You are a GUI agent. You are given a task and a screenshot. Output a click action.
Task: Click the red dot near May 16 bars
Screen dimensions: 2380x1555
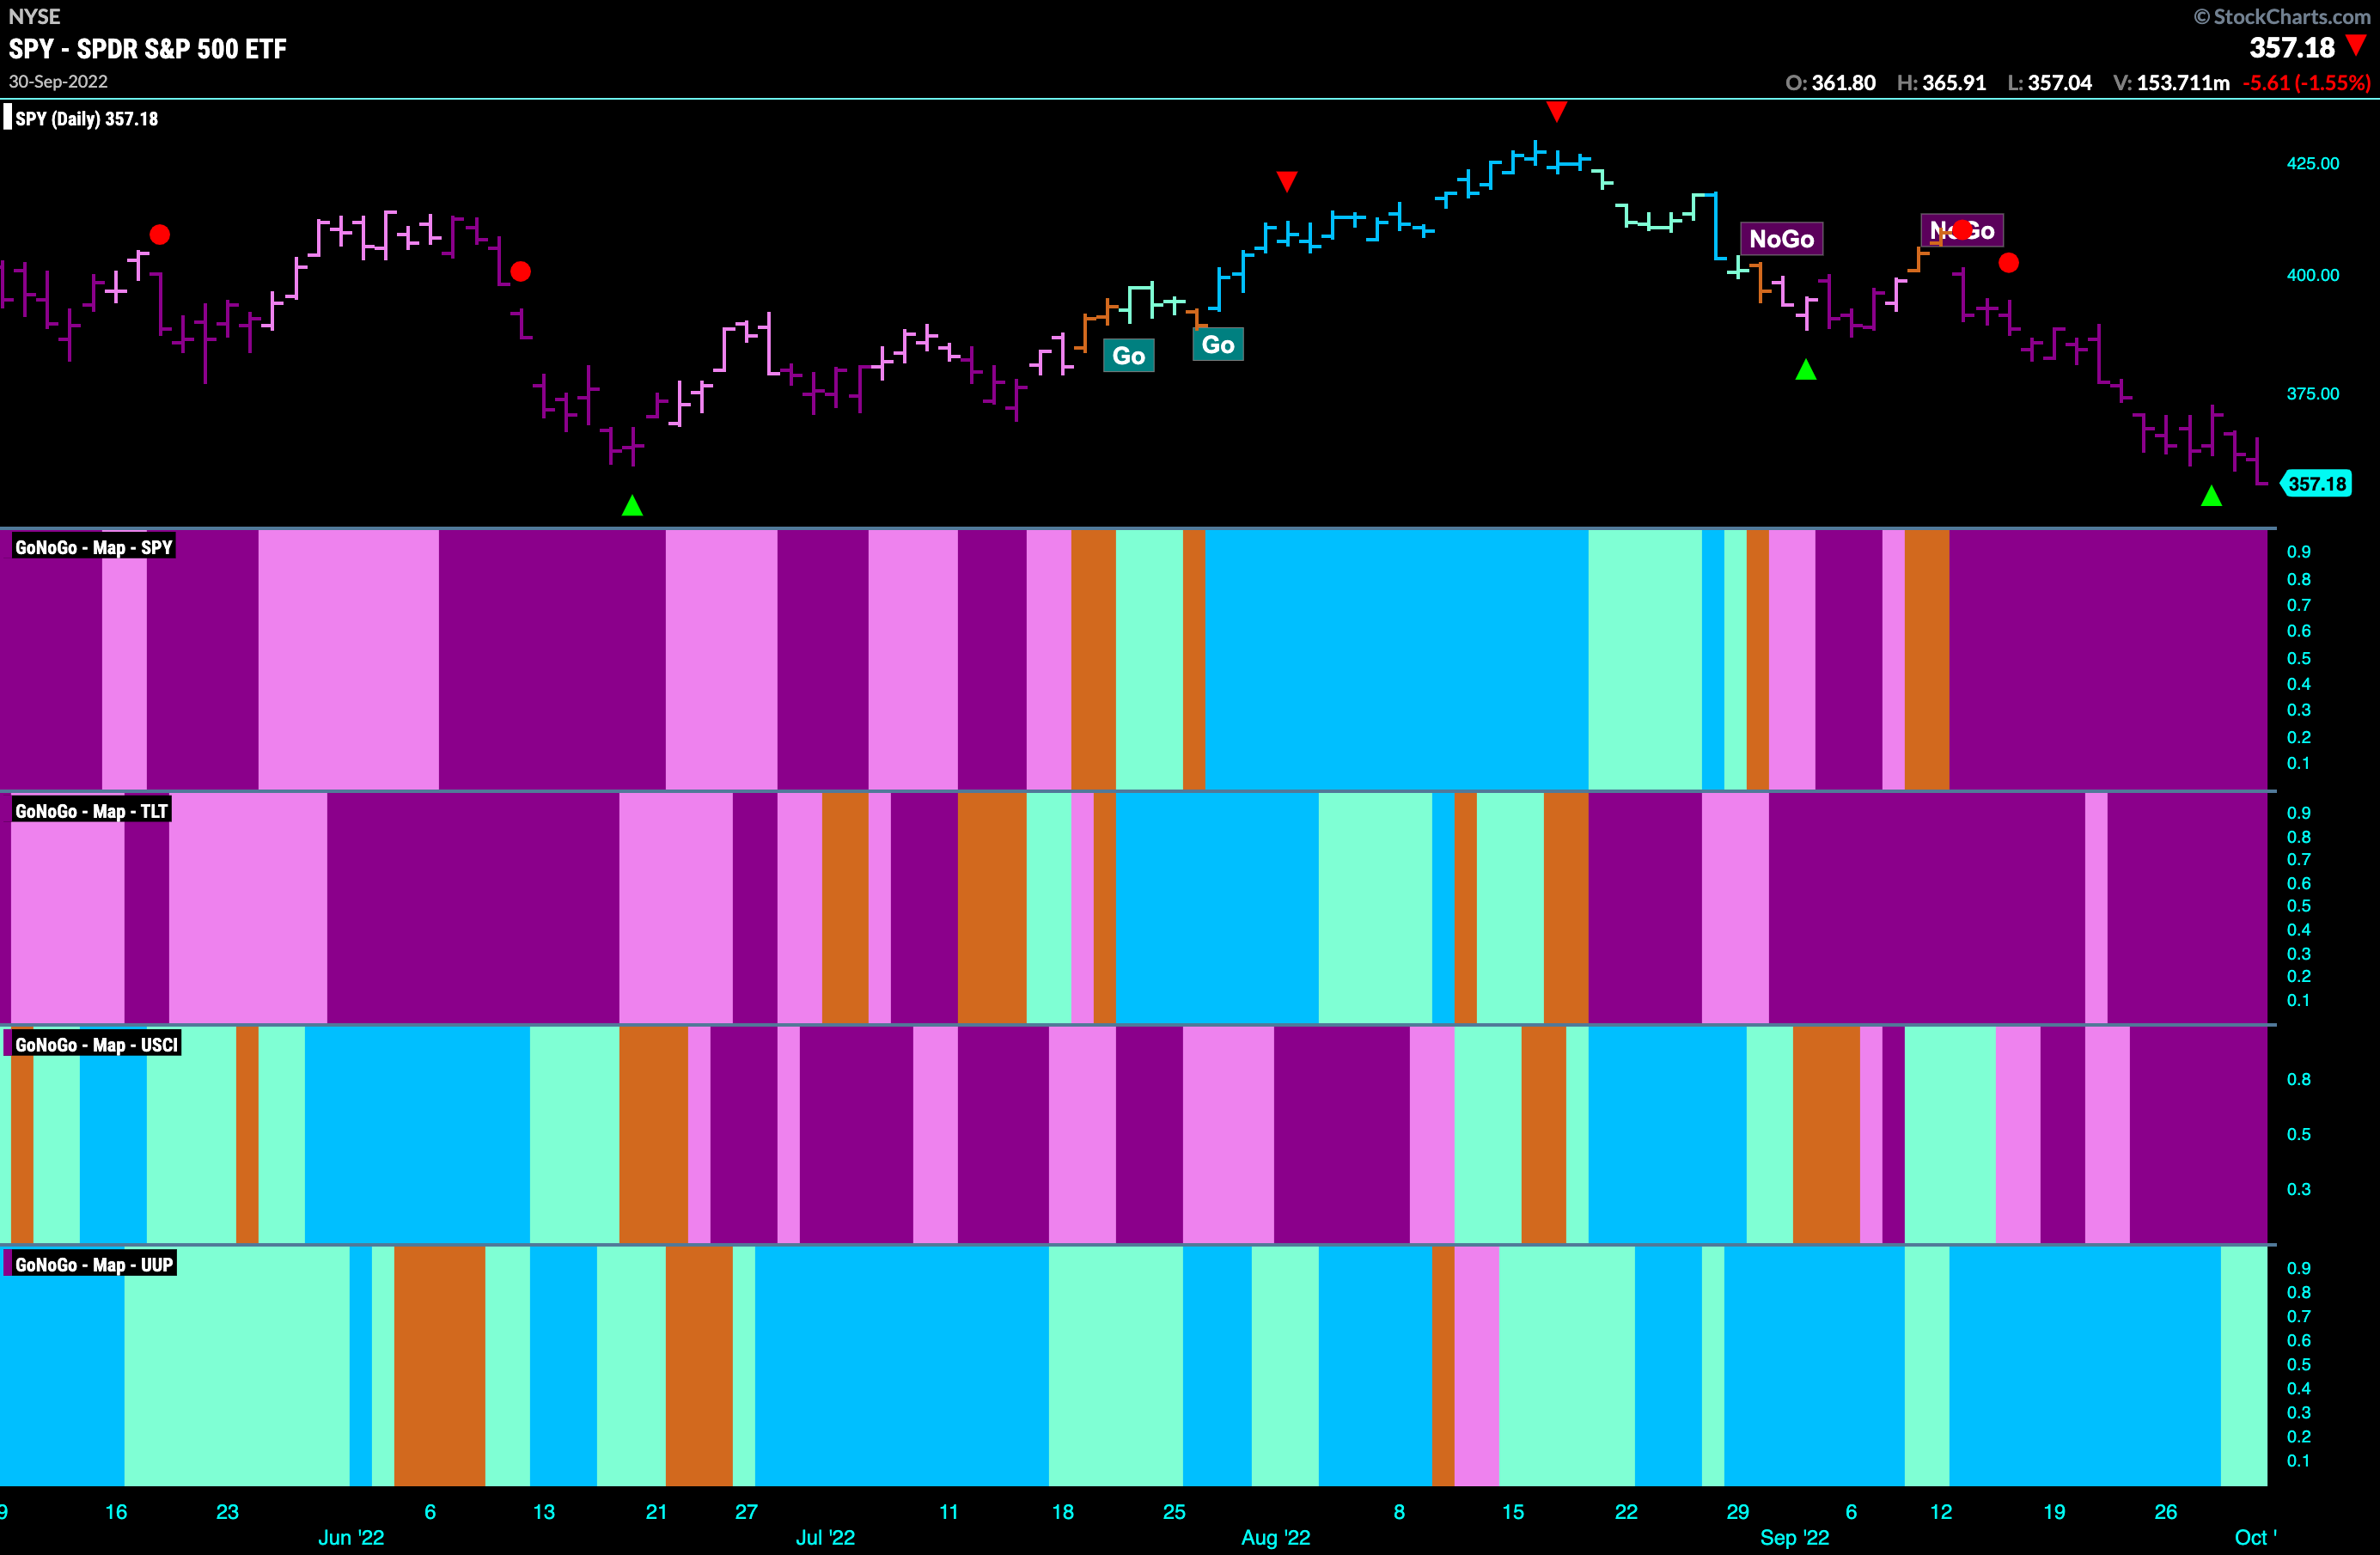tap(160, 235)
